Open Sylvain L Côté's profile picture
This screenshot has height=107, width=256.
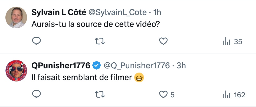[16, 17]
